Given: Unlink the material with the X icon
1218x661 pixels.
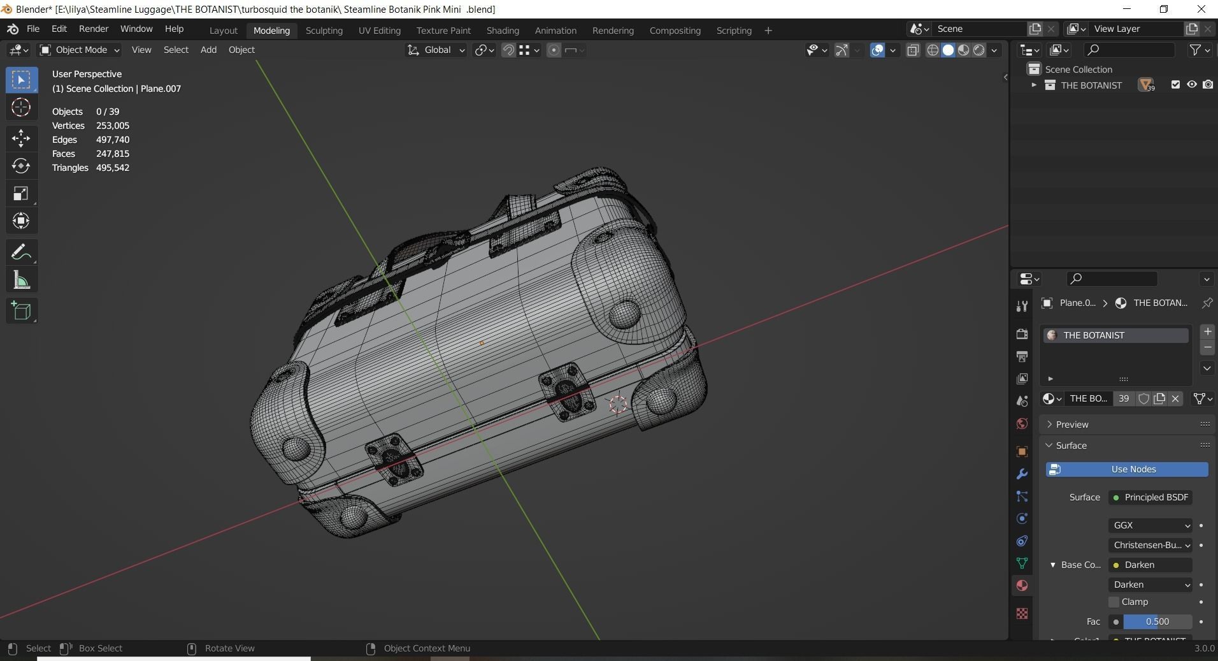Looking at the screenshot, I should coord(1175,398).
